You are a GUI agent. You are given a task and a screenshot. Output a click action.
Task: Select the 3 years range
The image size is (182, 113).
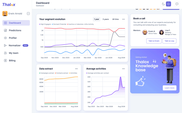click(106, 19)
